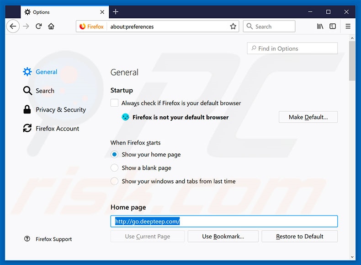The image size is (361, 265).
Task: Click the Firefox Support question mark icon
Action: [x=27, y=239]
